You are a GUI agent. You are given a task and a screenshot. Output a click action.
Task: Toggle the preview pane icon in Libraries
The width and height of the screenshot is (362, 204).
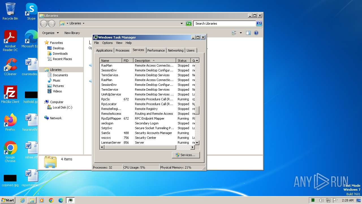tap(248, 33)
